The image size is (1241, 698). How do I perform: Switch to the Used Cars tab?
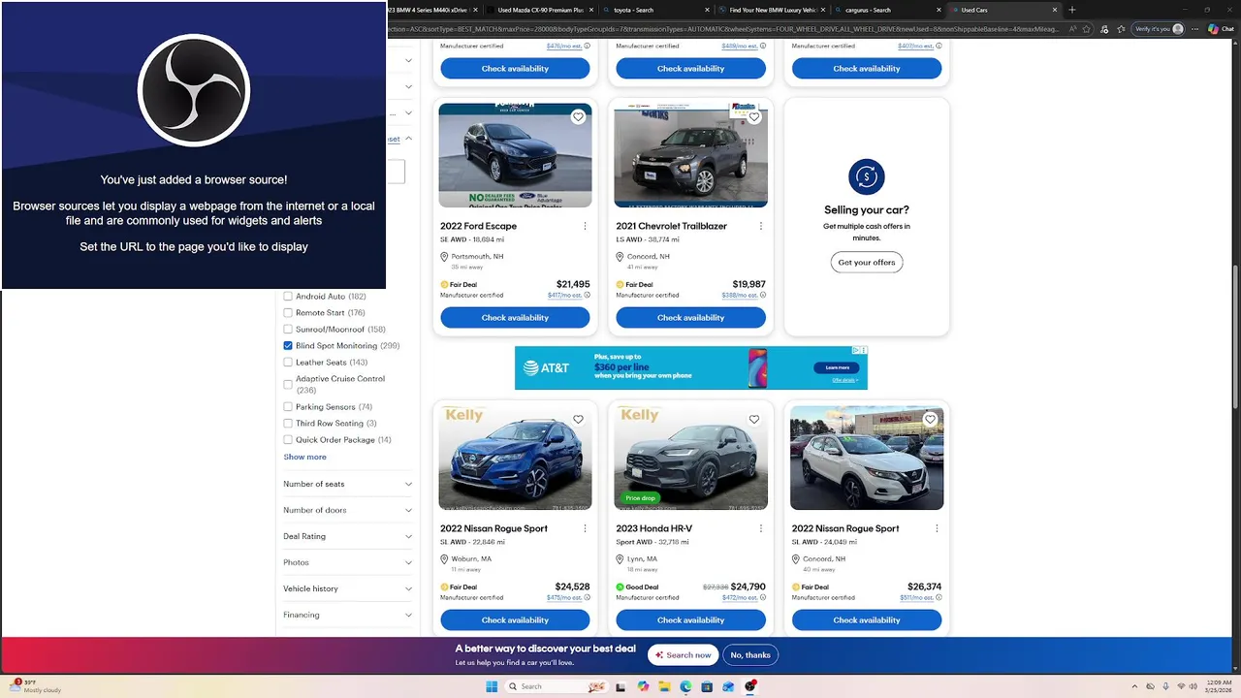click(x=1004, y=10)
